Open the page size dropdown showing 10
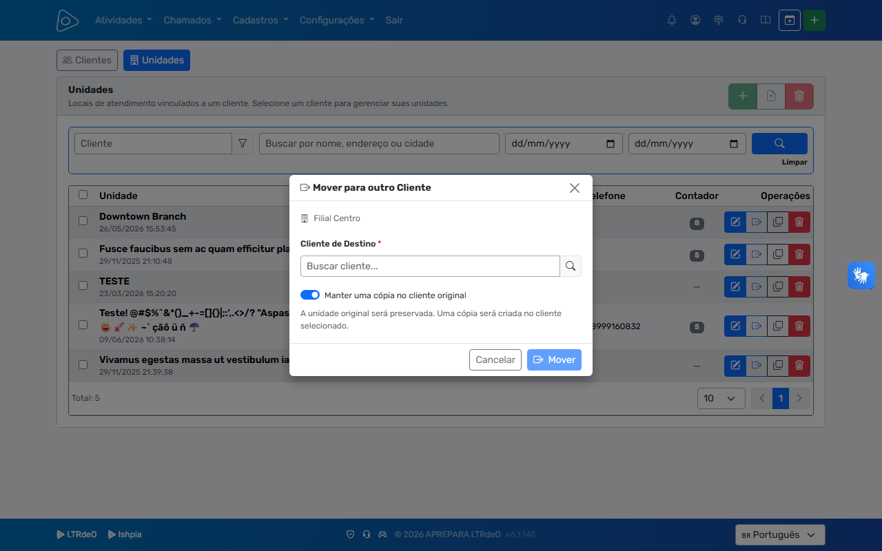 721,398
